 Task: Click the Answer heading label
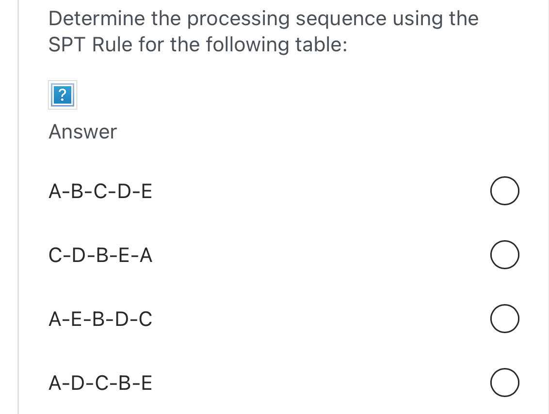[82, 131]
